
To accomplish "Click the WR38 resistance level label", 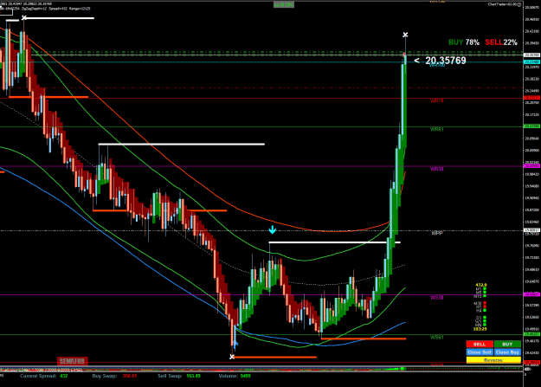I will click(437, 169).
